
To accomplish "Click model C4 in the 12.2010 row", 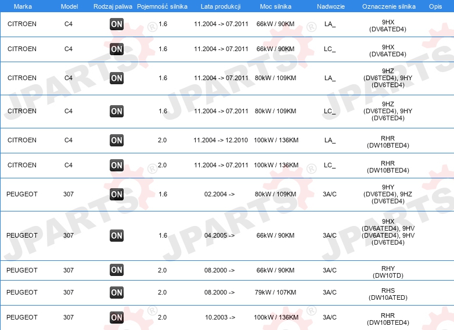I will tap(69, 140).
